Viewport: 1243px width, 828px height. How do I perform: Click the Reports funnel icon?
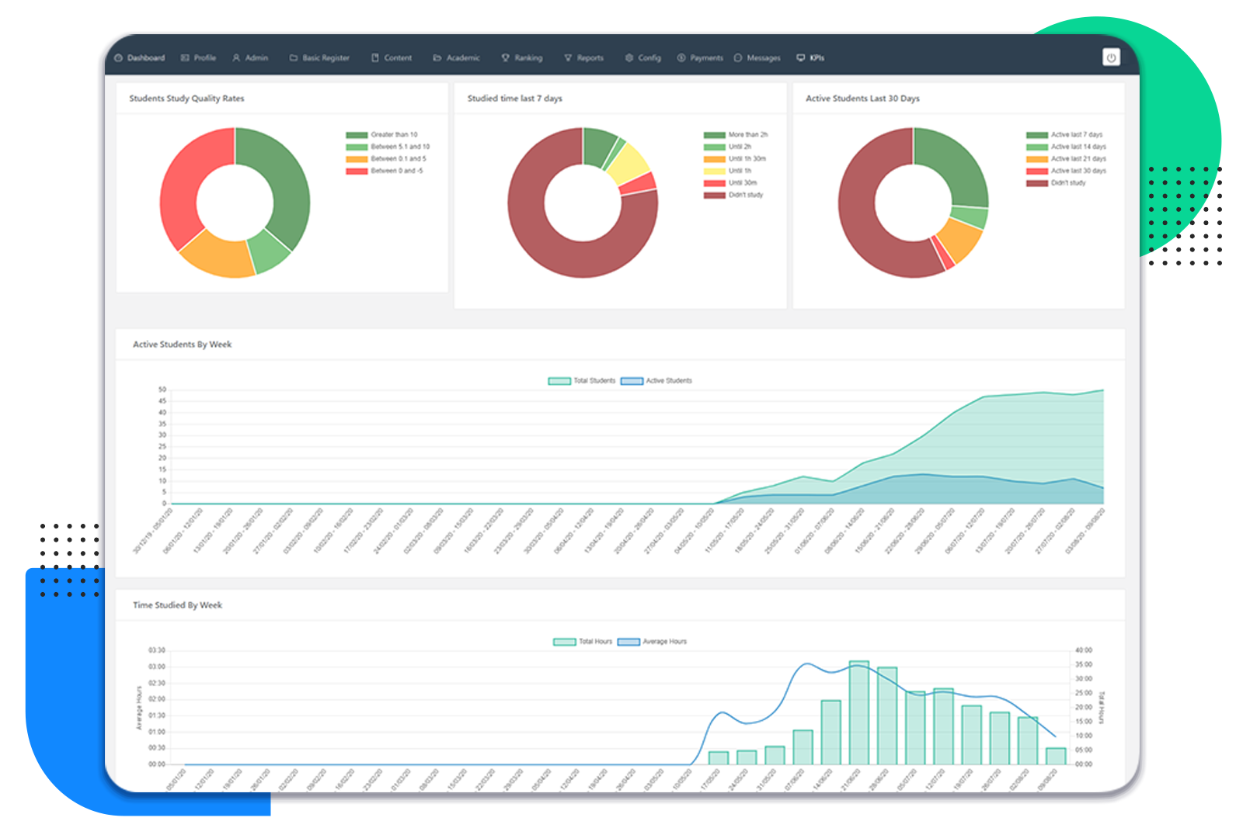coord(568,58)
